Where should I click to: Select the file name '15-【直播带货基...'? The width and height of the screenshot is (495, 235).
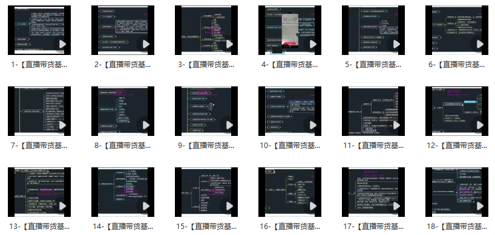206,227
